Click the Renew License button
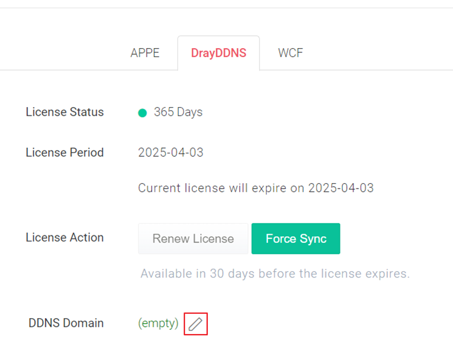 193,238
